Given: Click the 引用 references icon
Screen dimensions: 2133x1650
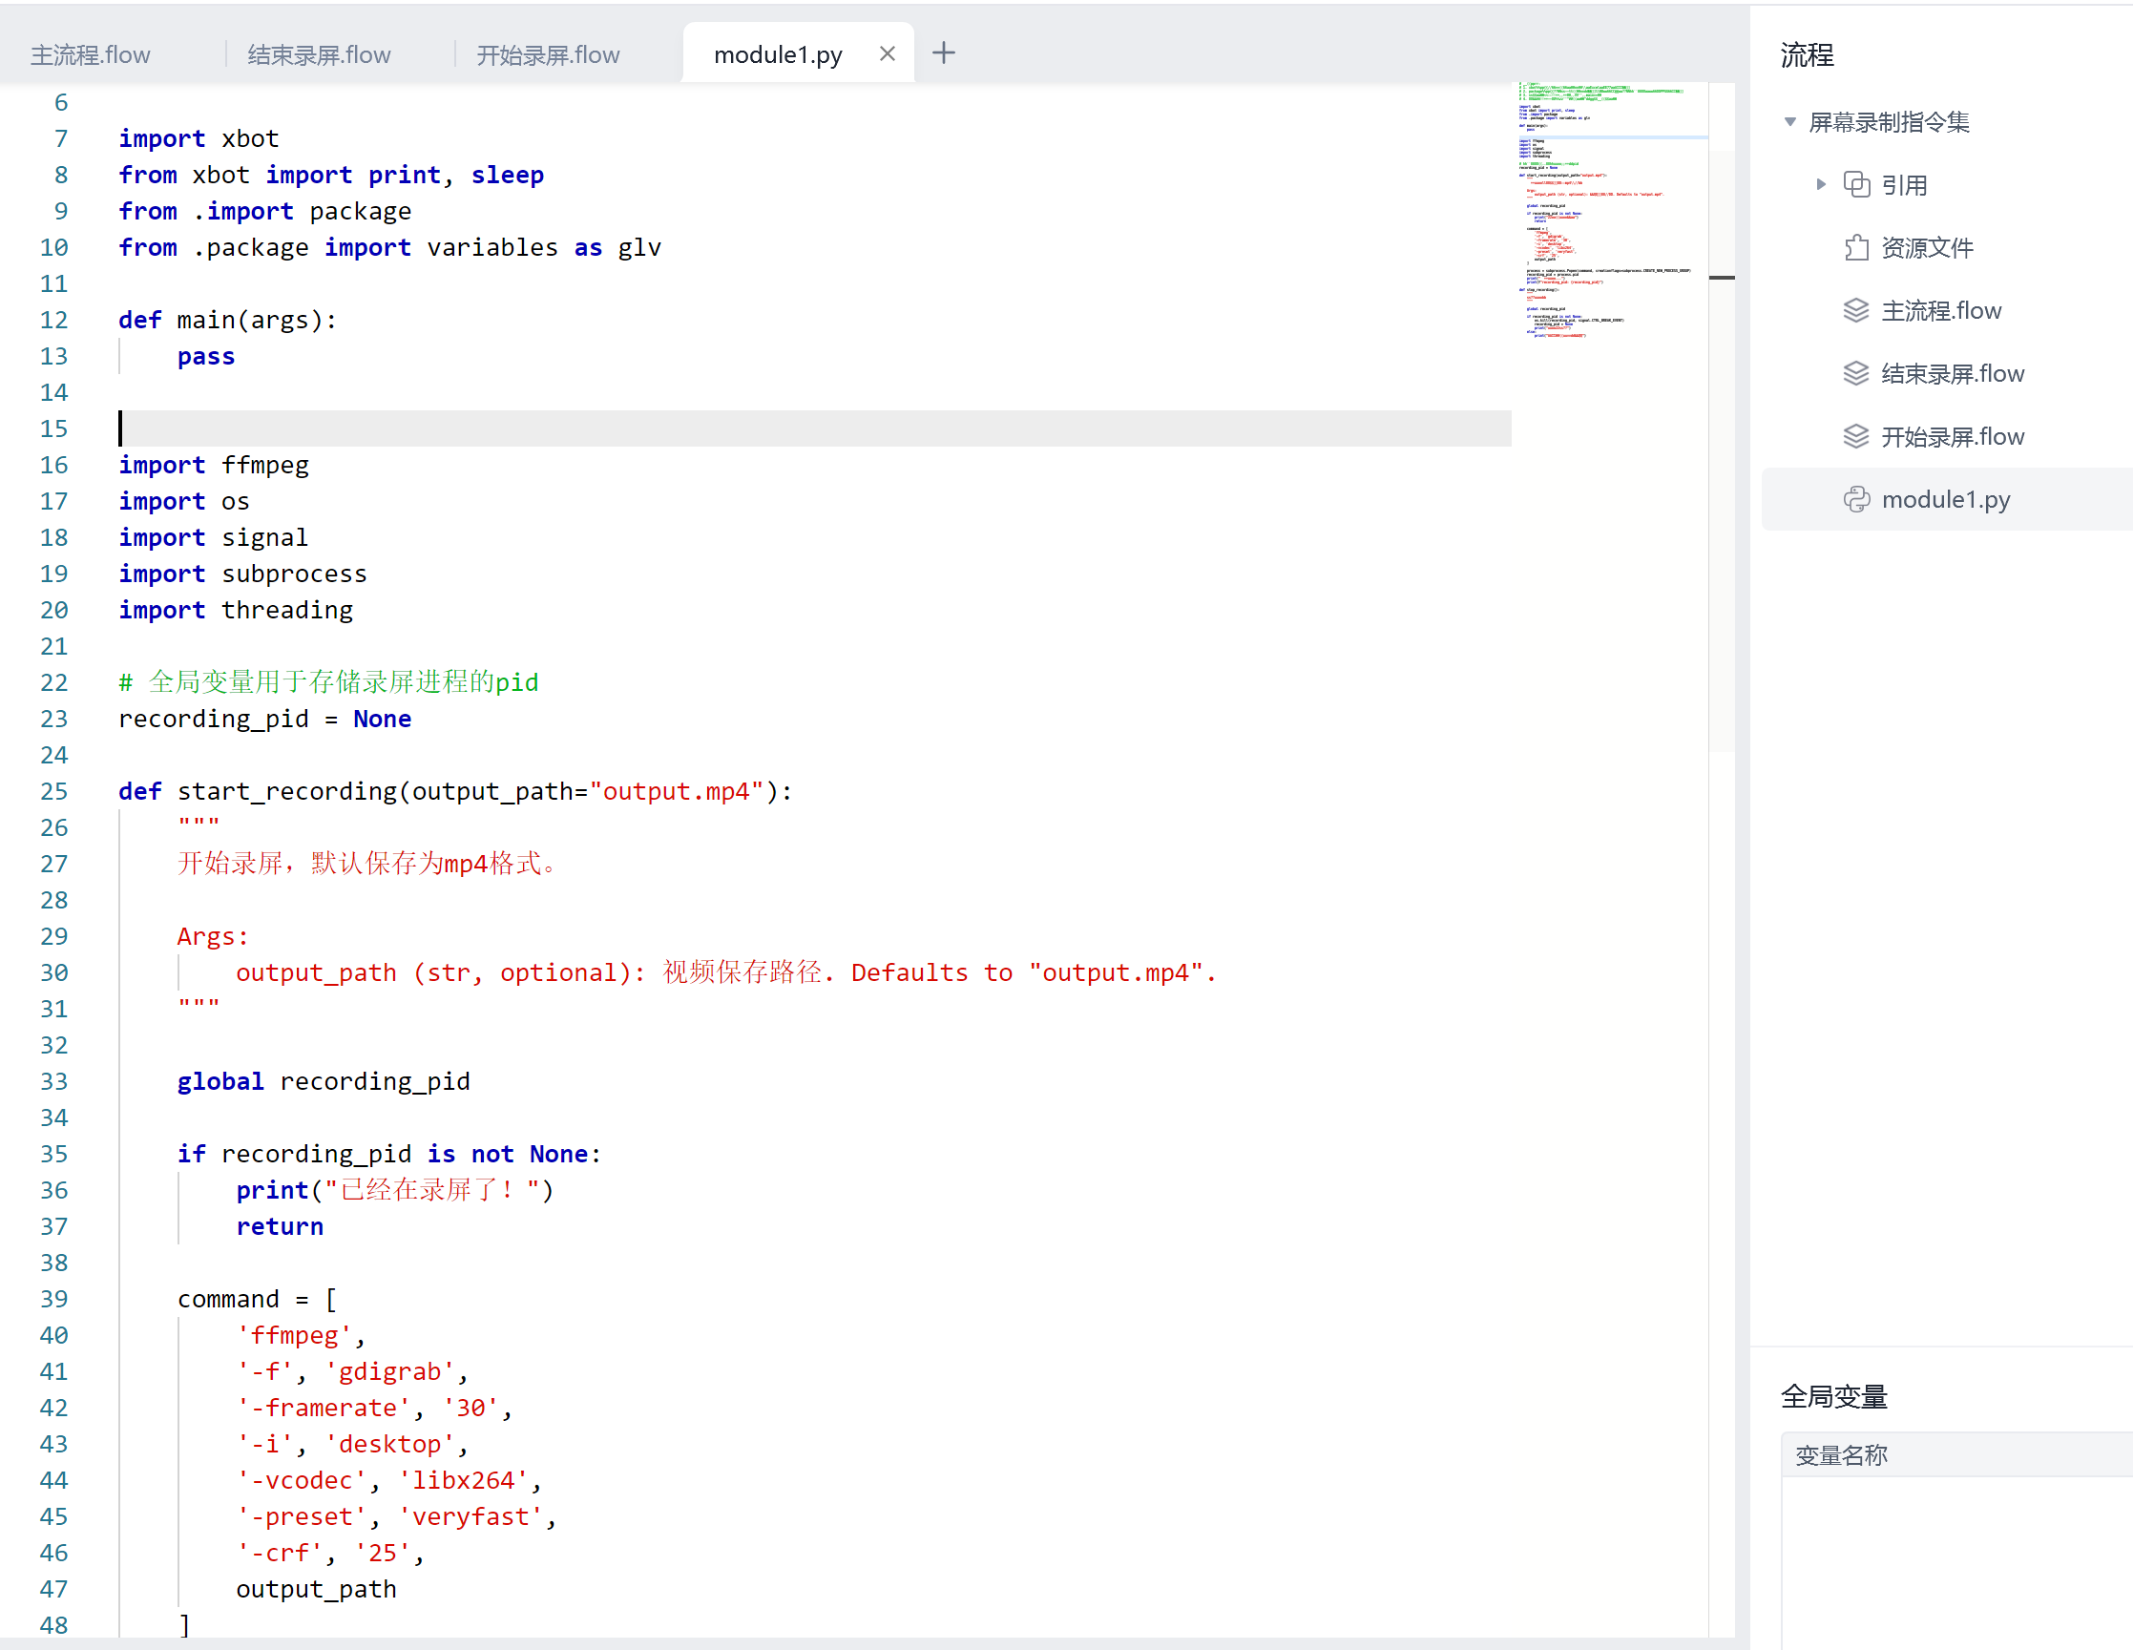Looking at the screenshot, I should pyautogui.click(x=1855, y=184).
